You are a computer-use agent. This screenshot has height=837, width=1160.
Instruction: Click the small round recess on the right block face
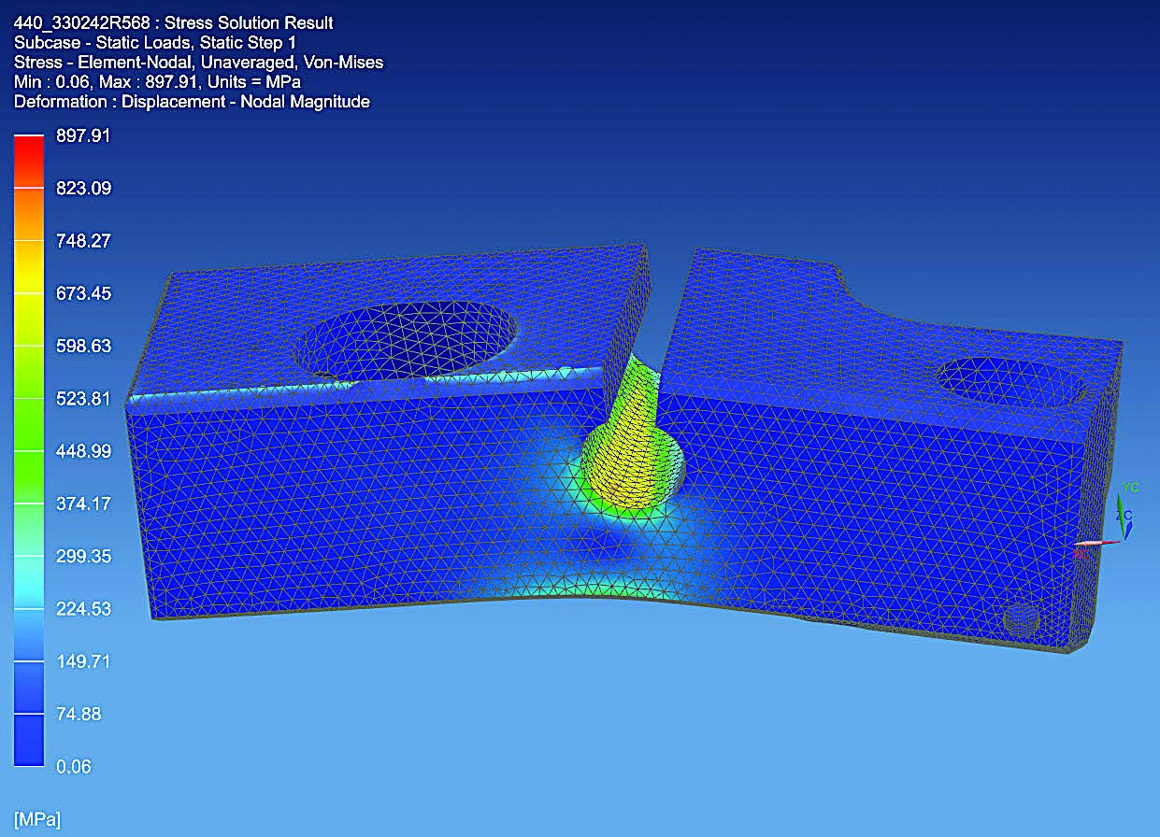click(x=1022, y=618)
